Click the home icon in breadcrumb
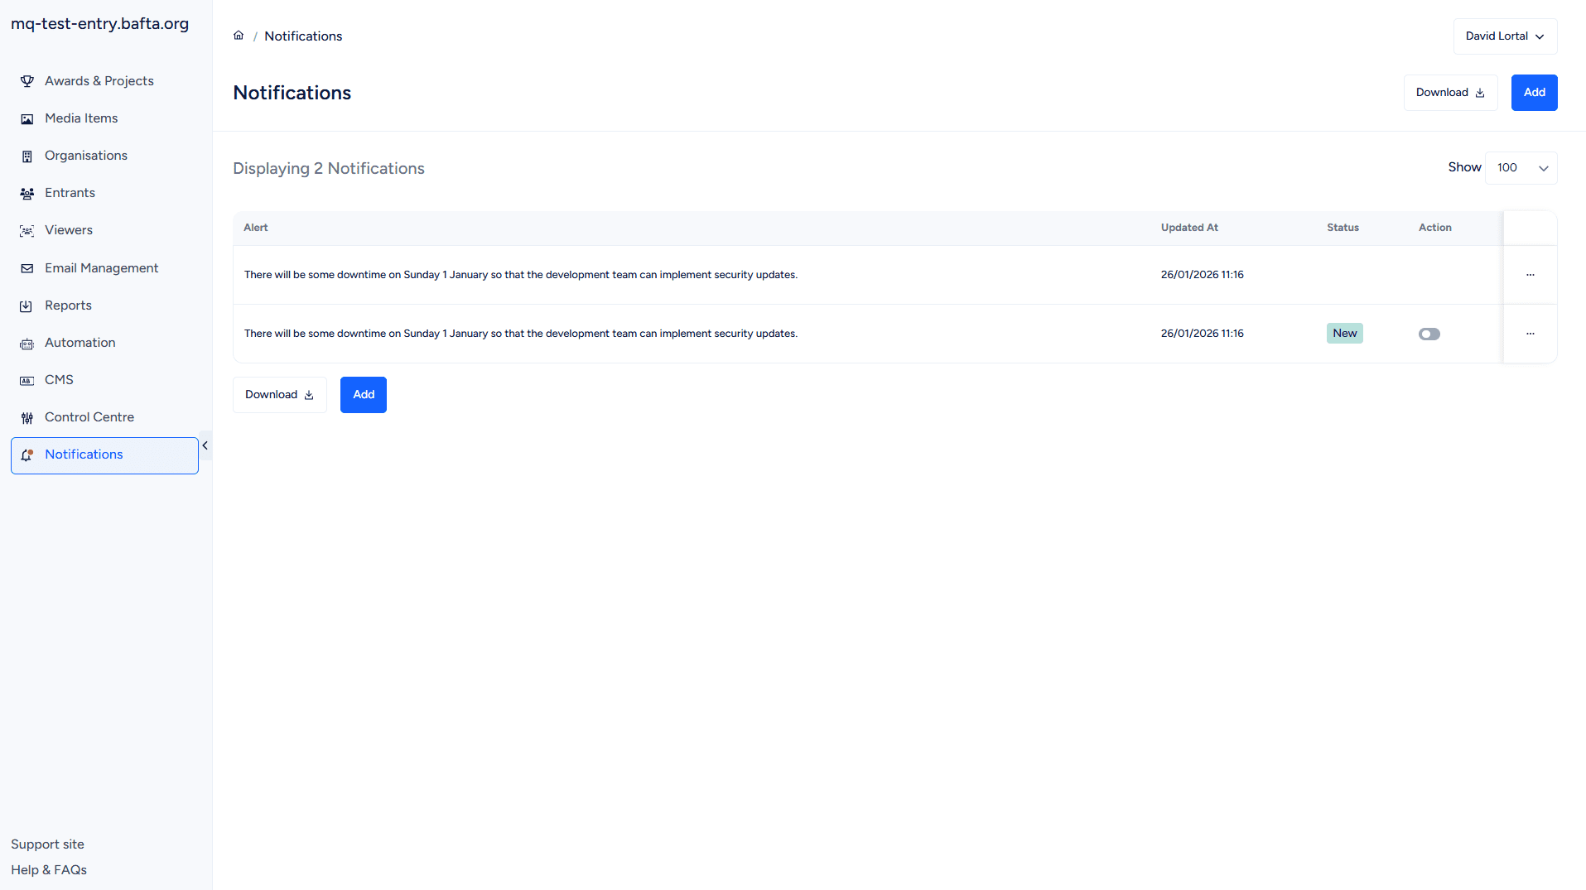The image size is (1586, 890). (239, 36)
